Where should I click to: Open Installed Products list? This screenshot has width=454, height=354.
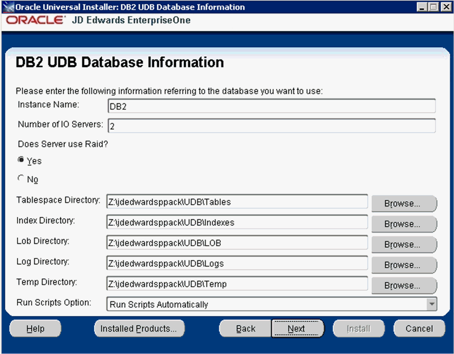coord(139,329)
